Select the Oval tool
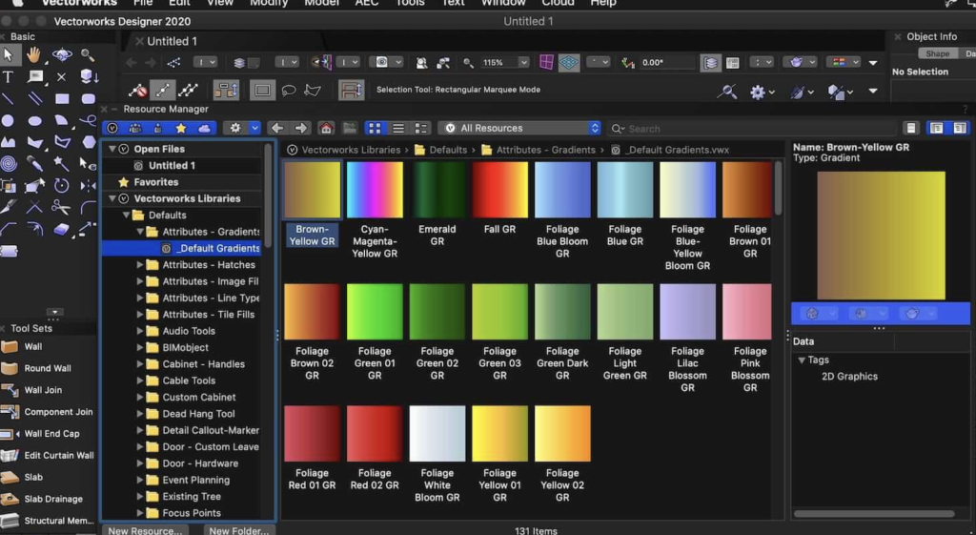This screenshot has width=976, height=535. [x=35, y=121]
